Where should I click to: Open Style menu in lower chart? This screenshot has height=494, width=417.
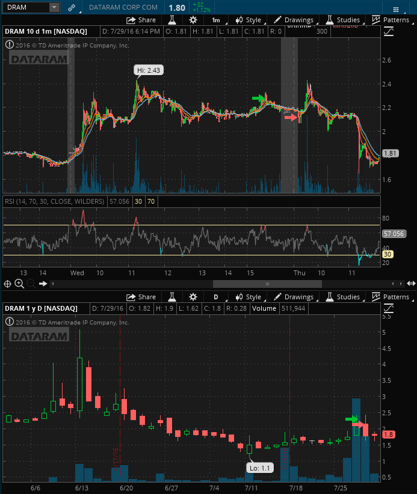(249, 297)
